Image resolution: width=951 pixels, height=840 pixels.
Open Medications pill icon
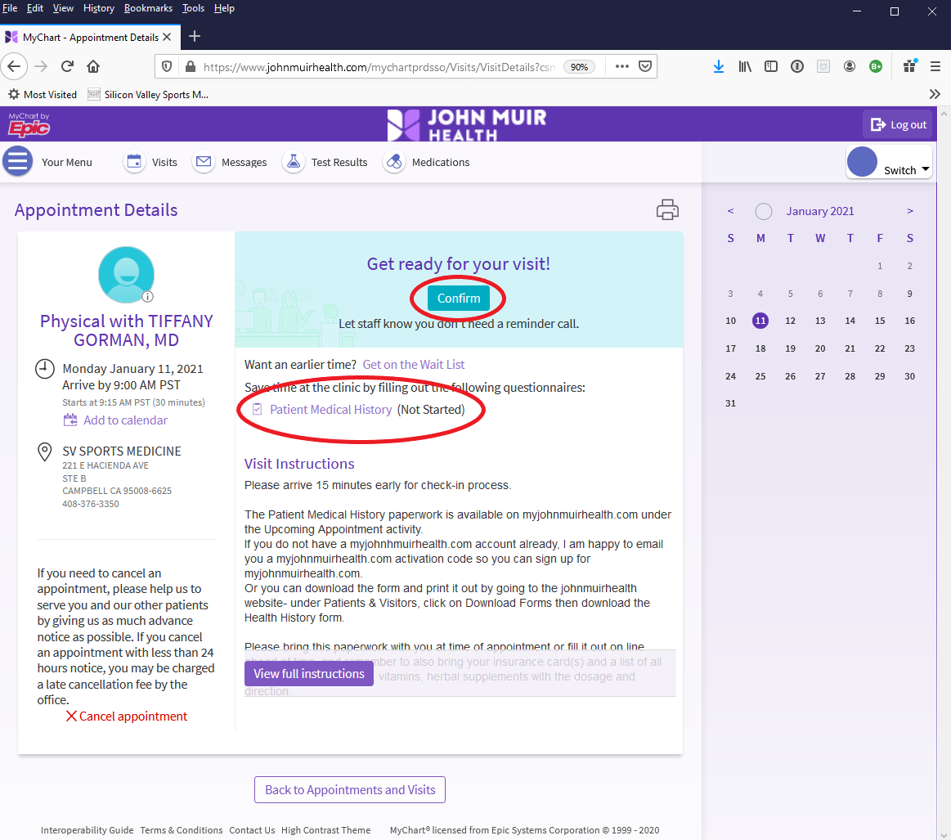point(394,162)
